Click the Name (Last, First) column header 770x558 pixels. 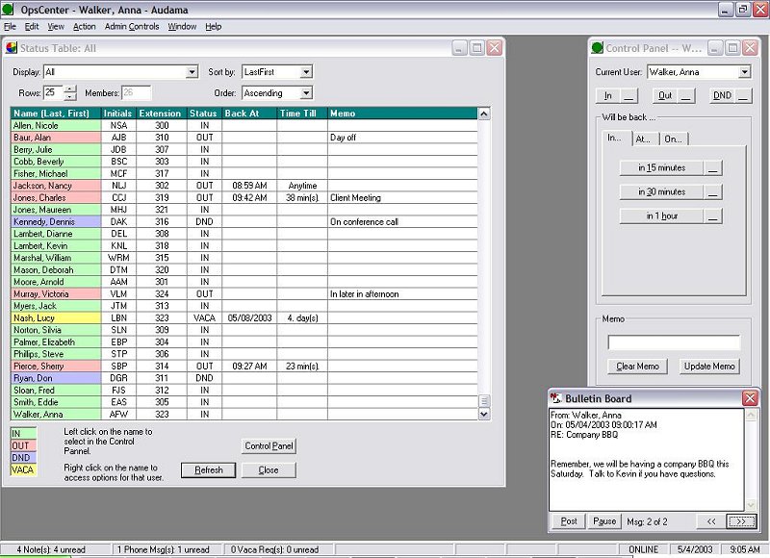56,114
